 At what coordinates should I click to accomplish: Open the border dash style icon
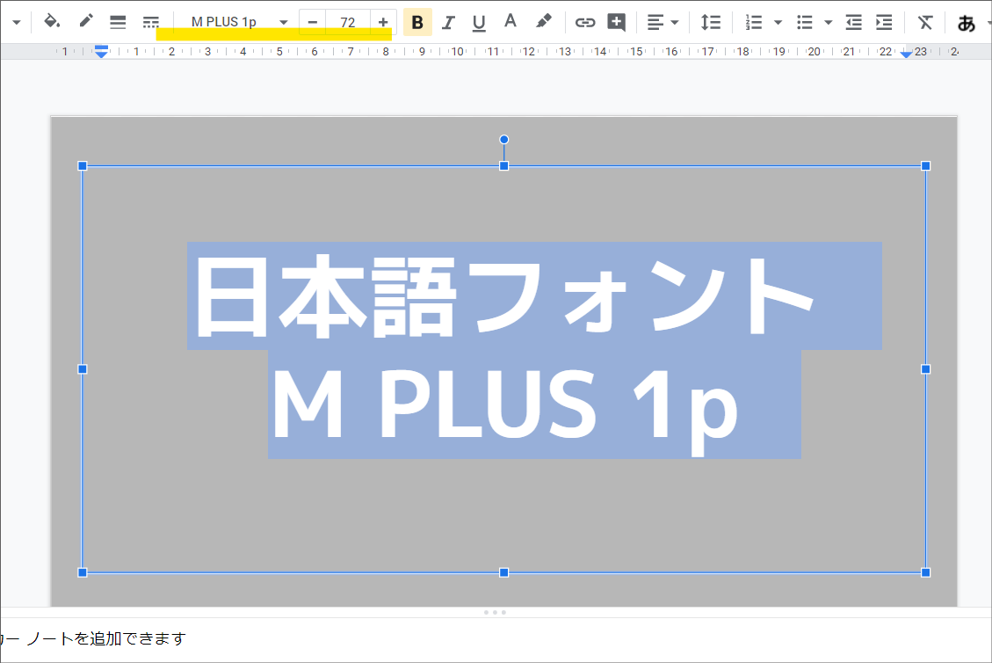tap(150, 23)
